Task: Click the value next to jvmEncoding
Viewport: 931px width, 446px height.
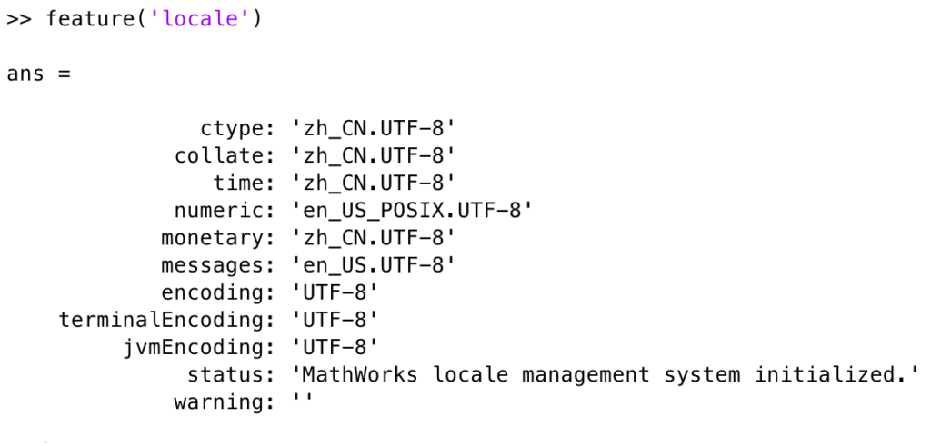Action: 334,347
